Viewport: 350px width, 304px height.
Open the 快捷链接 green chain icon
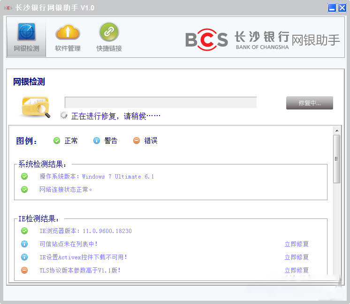pyautogui.click(x=109, y=32)
